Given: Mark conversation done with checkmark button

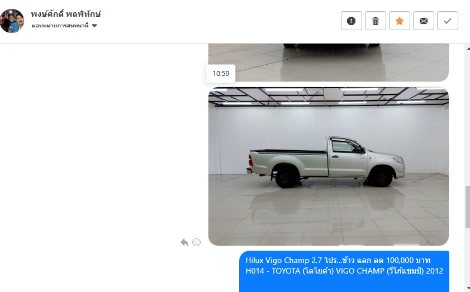Looking at the screenshot, I should click(x=447, y=21).
